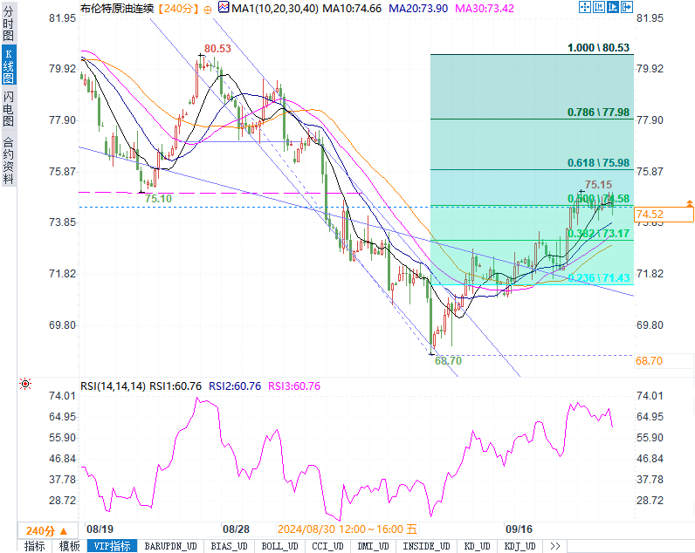Screen dimensions: 695x553
Task: Click the orange triangle marker above 74.52 price
Action: pos(689,202)
